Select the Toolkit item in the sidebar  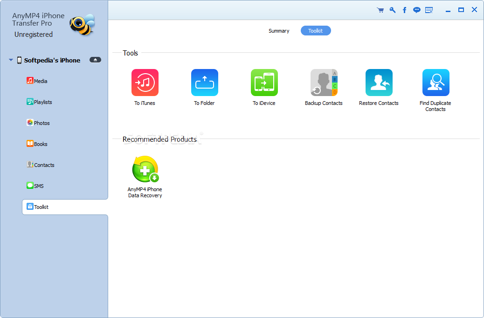point(65,207)
